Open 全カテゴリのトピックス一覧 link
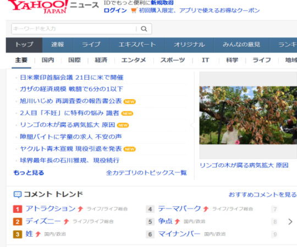Image resolution: width=297 pixels, height=247 pixels. 146,173
